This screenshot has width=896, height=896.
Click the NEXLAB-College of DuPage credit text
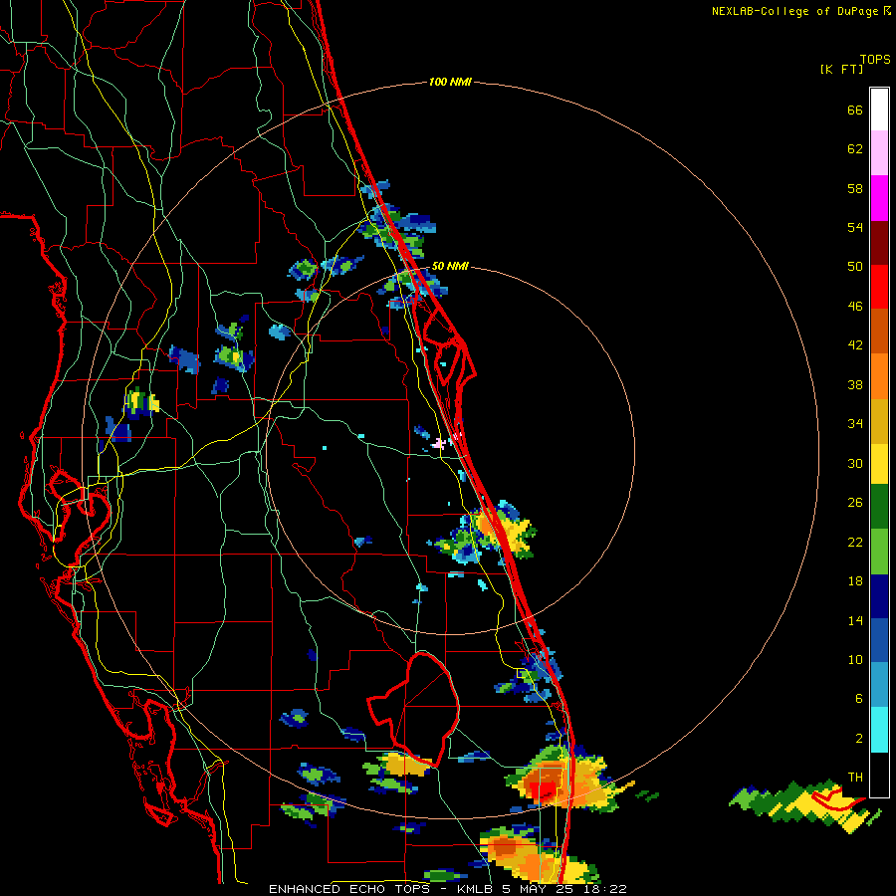[794, 11]
